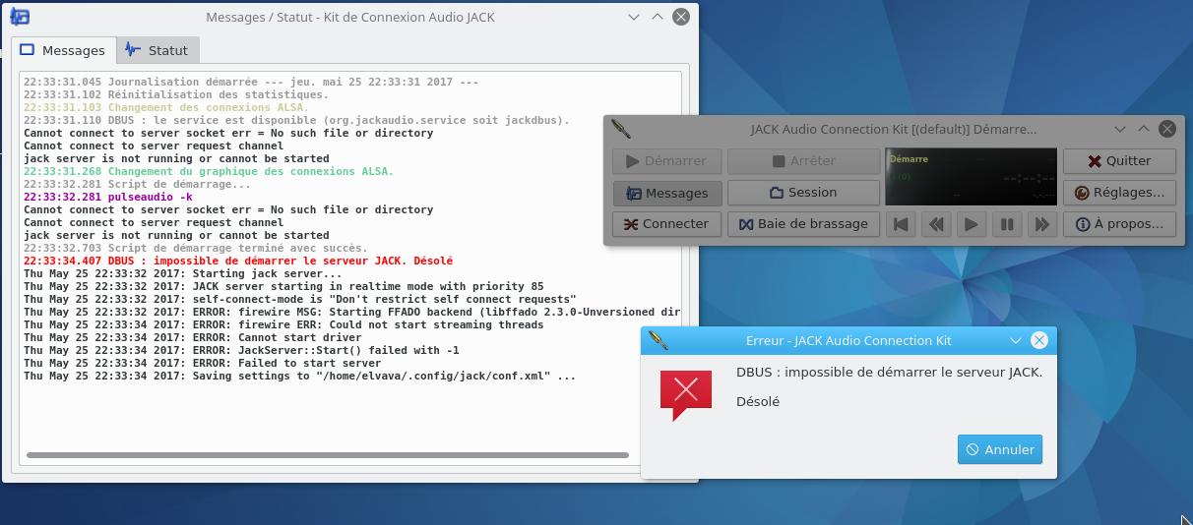Click the JACK status display panel
This screenshot has height=525, width=1193.
[x=972, y=176]
